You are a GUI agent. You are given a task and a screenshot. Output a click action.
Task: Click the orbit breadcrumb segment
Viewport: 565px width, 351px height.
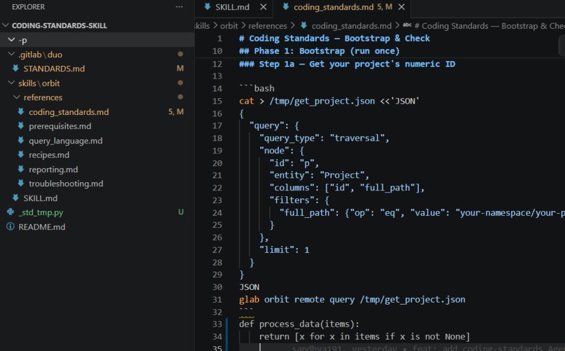(x=229, y=26)
